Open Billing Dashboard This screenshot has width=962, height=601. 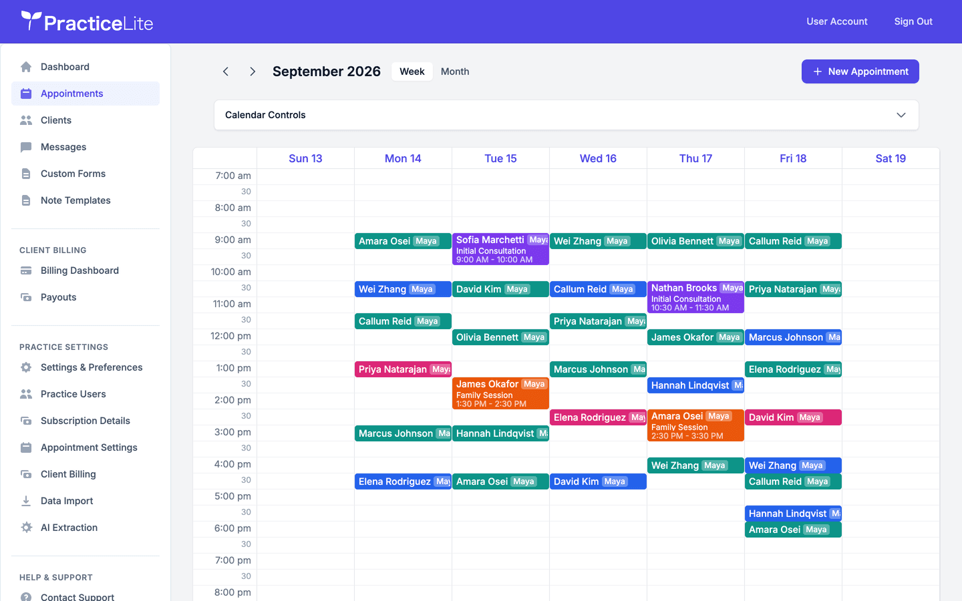(x=86, y=270)
